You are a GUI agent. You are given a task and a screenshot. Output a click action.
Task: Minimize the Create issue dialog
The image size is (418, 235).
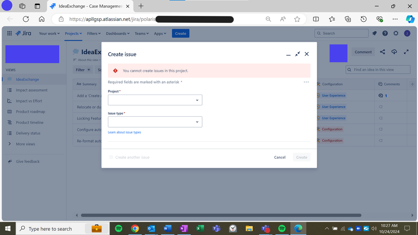click(288, 54)
